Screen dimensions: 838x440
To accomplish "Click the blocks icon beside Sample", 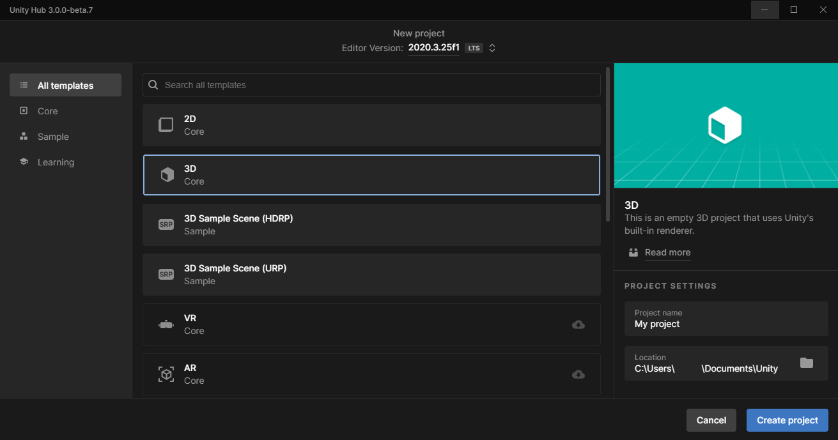I will pos(24,136).
